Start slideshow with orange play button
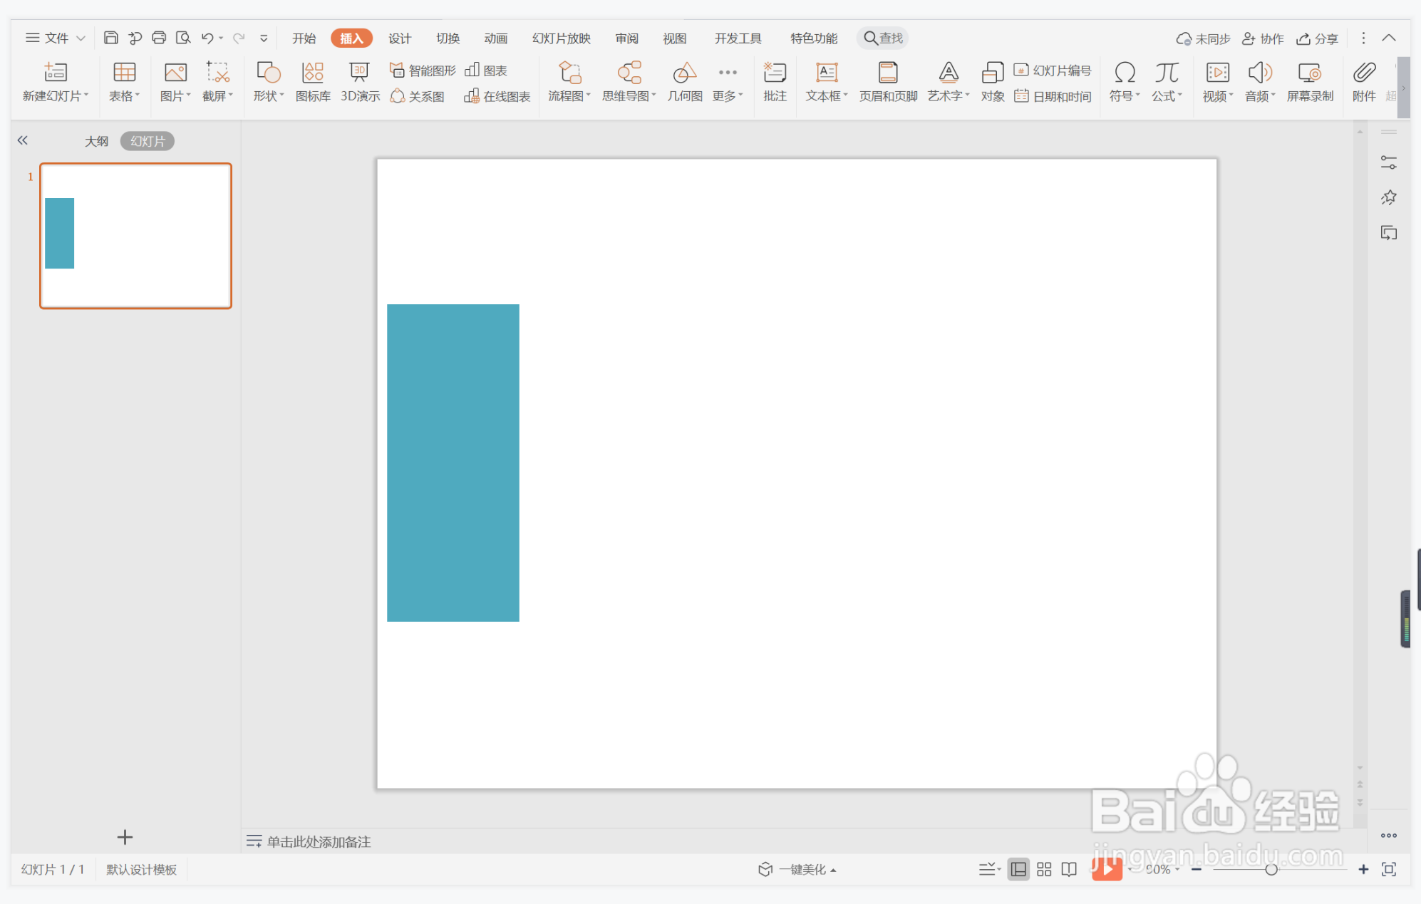 [1107, 869]
